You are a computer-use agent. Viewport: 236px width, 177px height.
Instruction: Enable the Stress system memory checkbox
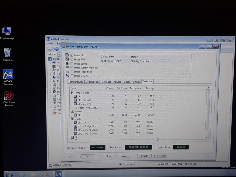coord(72,68)
